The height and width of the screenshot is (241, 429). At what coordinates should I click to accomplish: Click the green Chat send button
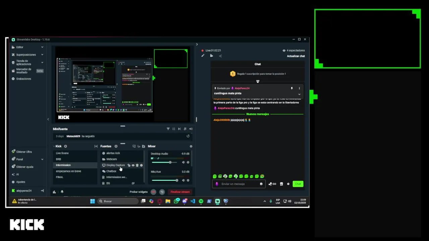298,184
